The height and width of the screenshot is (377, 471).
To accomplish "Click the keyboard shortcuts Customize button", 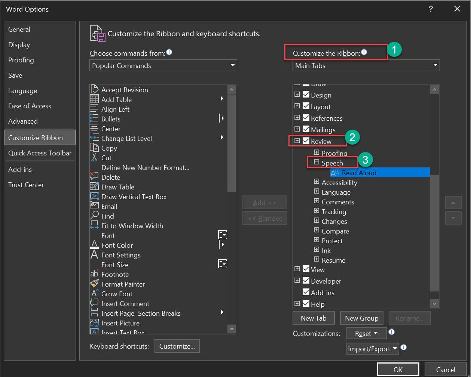I will 177,346.
